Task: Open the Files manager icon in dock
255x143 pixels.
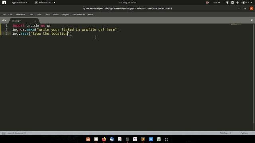Action: (x=96, y=139)
